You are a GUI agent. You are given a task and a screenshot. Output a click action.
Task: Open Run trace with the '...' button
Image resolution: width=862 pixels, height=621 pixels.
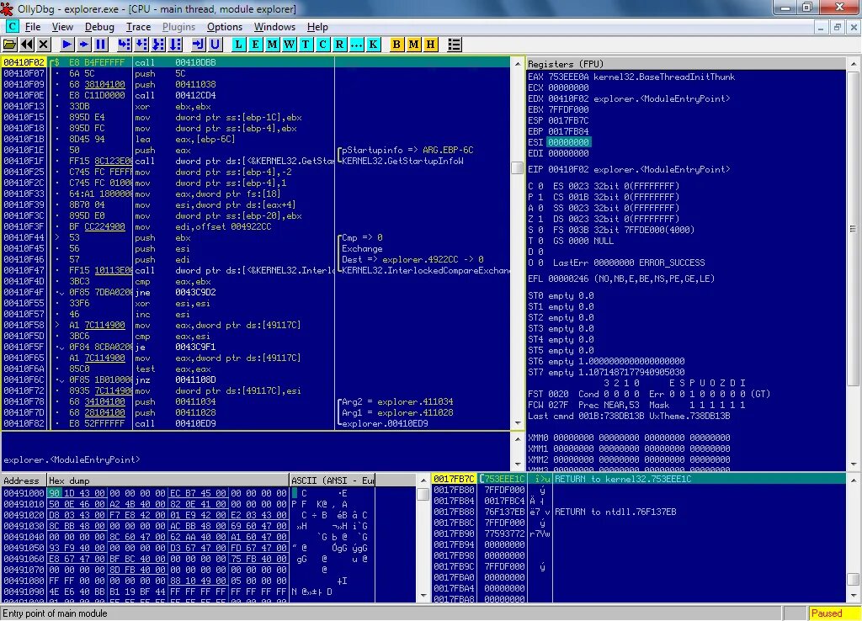(x=357, y=45)
